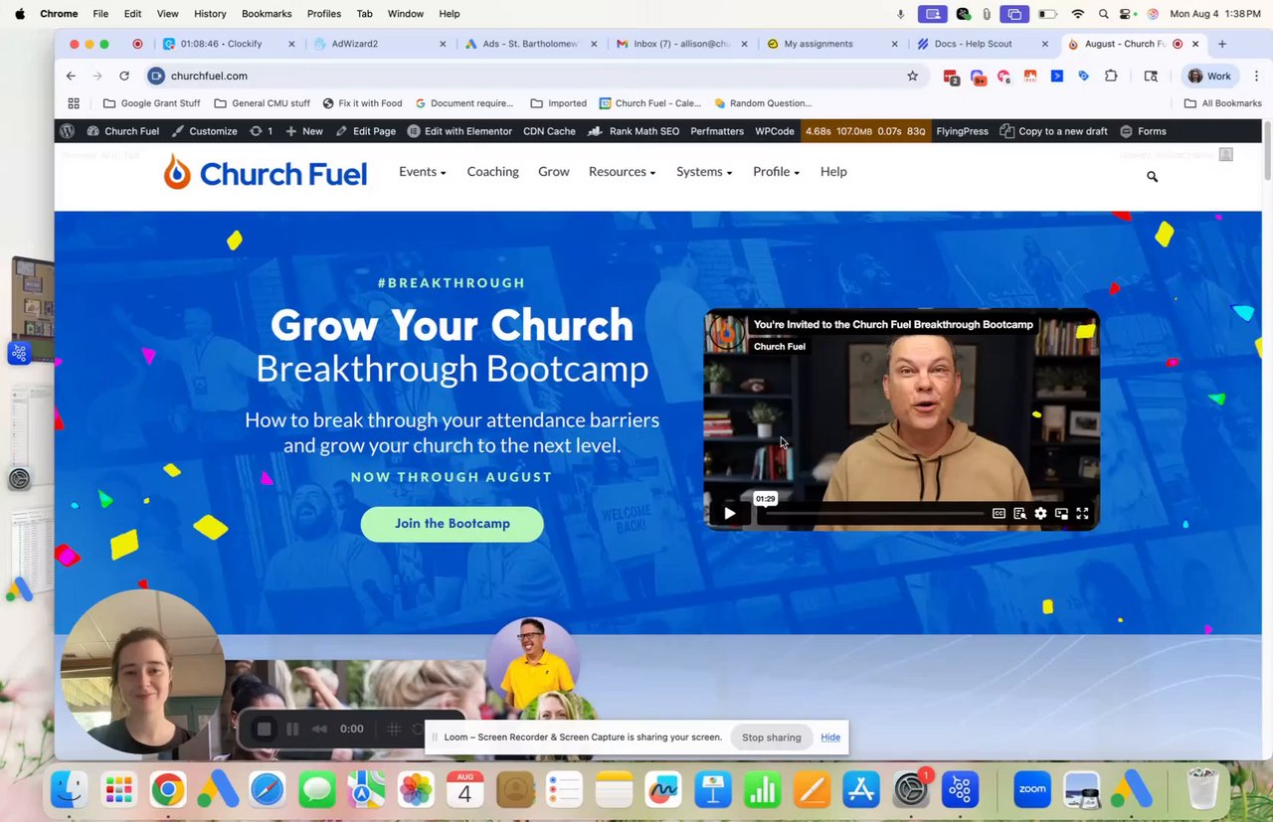Click the Church Fuel logo
Image resolution: width=1273 pixels, height=822 pixels.
pos(266,173)
